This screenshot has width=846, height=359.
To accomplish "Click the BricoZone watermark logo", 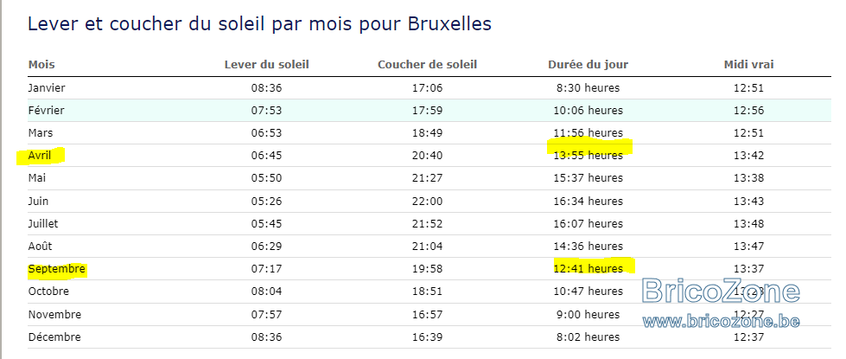I will click(721, 292).
